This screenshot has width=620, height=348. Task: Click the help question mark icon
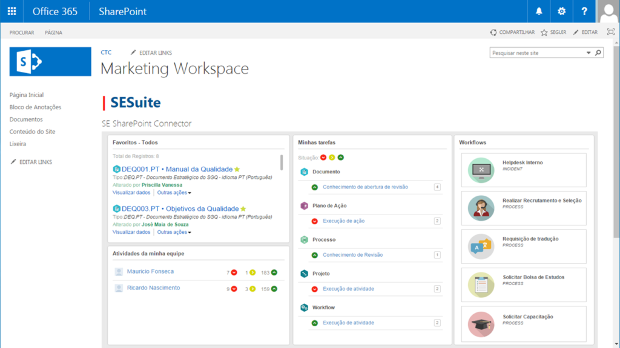pos(584,11)
